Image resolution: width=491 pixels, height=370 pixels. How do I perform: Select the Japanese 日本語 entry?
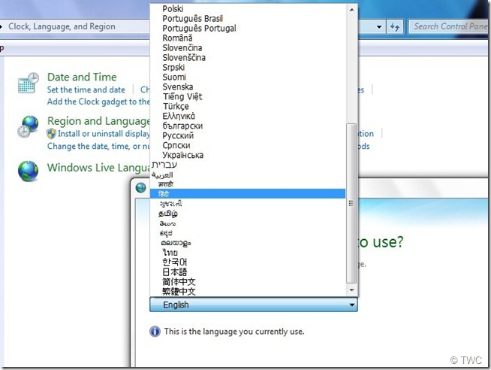(x=249, y=271)
